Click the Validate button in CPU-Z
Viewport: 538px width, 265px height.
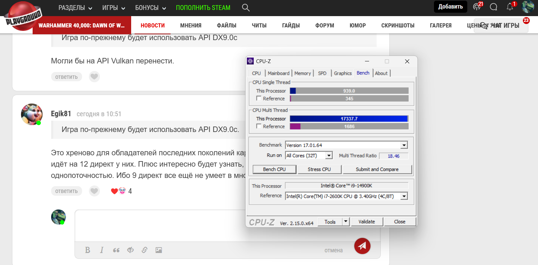pos(367,222)
